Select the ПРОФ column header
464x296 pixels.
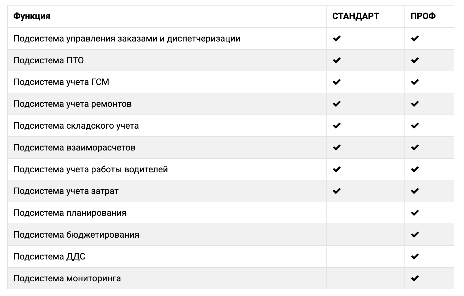423,16
